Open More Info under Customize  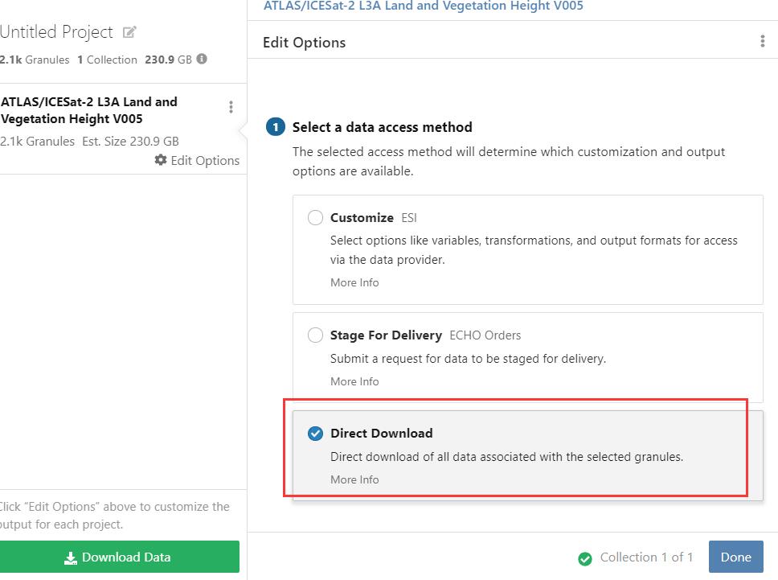coord(354,282)
